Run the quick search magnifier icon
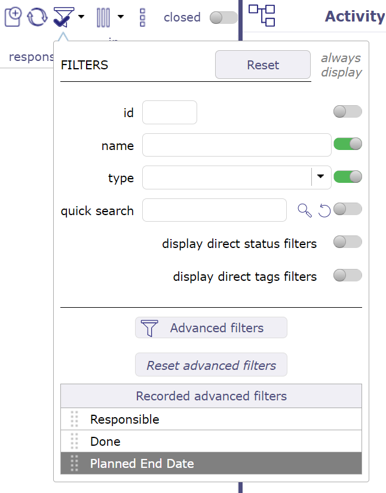The image size is (386, 493). click(x=304, y=210)
